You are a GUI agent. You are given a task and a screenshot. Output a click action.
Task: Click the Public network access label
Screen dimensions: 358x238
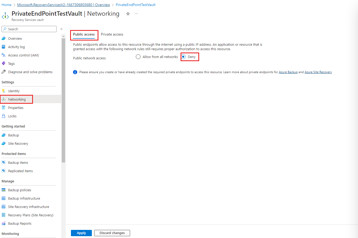[89, 58]
